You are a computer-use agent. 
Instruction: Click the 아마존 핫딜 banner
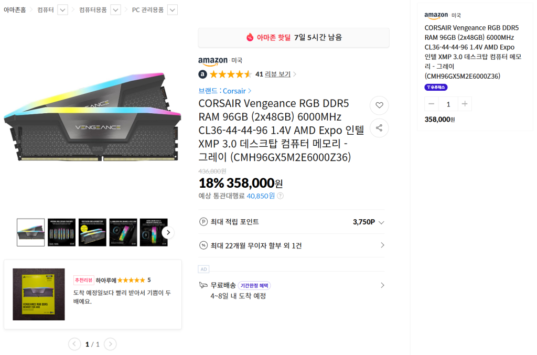tap(294, 37)
